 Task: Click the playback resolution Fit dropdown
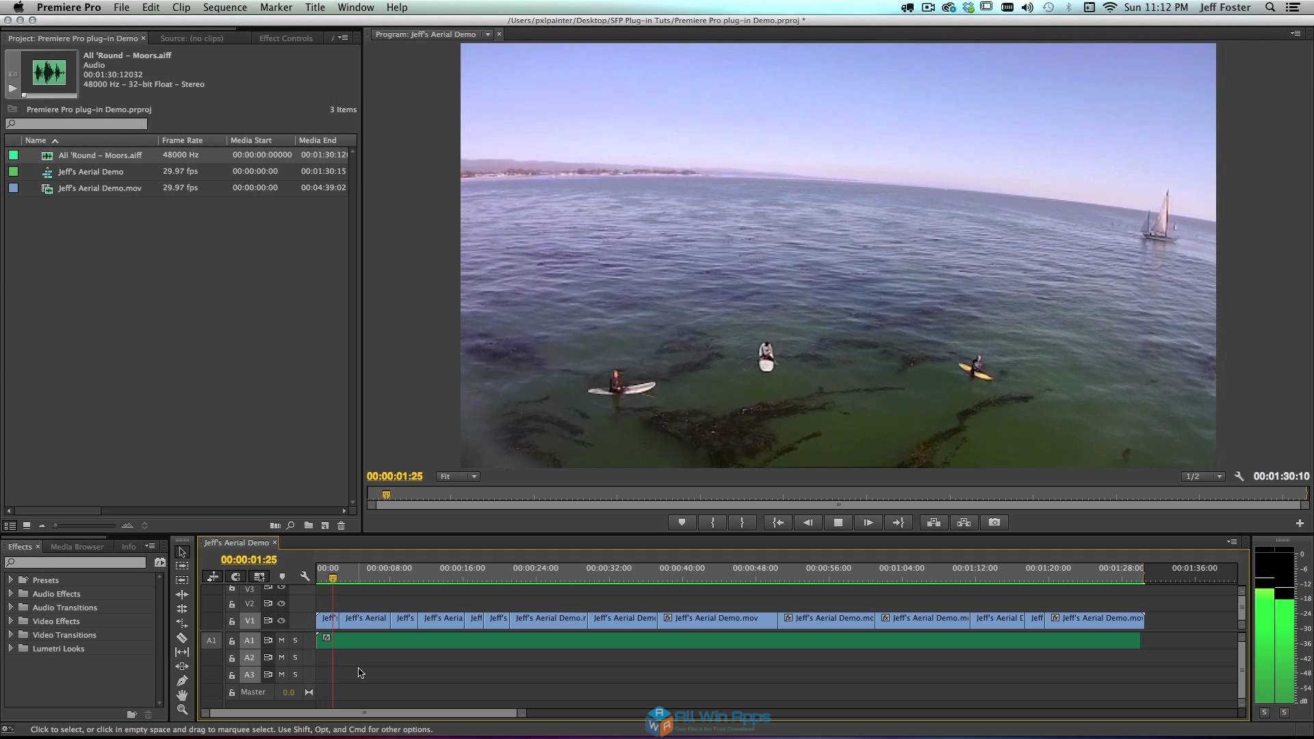(456, 476)
